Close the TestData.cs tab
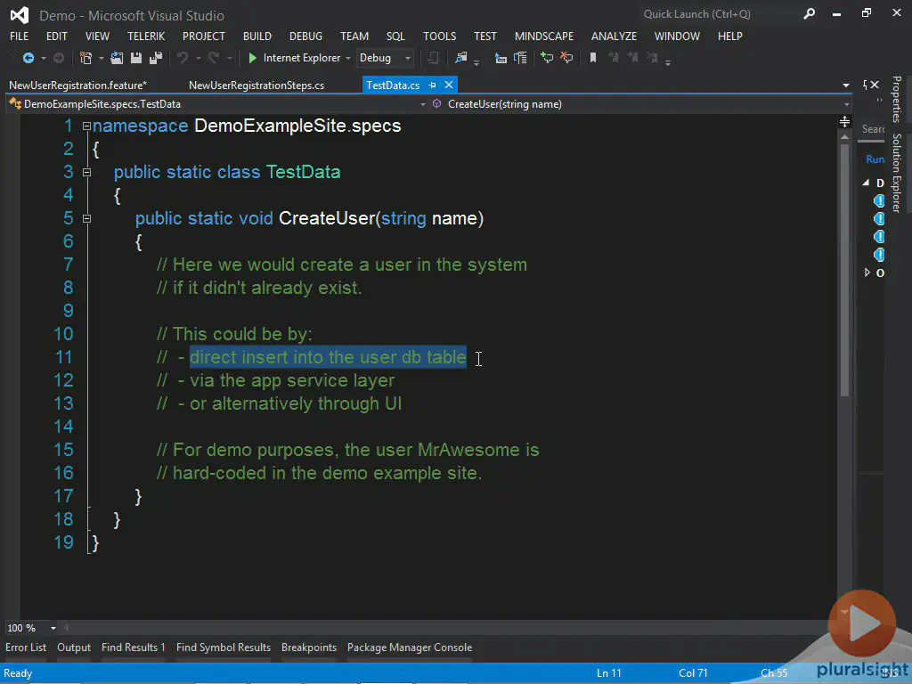 coord(449,85)
